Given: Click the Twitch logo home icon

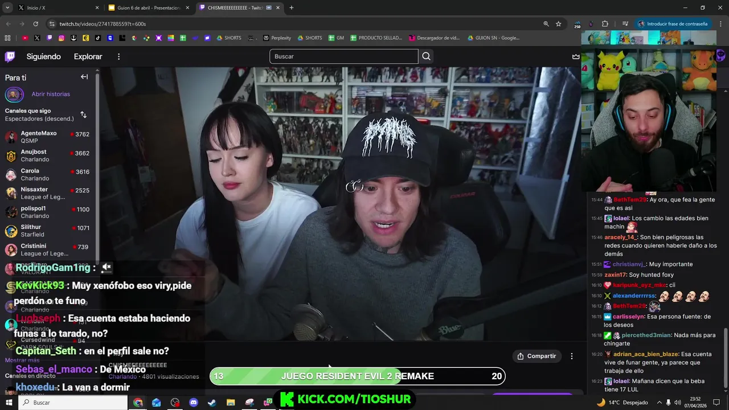Looking at the screenshot, I should click(10, 56).
